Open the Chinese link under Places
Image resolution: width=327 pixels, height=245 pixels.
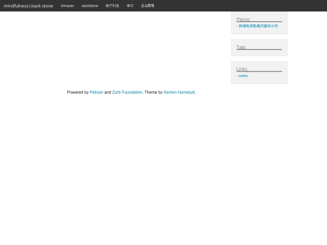(258, 26)
